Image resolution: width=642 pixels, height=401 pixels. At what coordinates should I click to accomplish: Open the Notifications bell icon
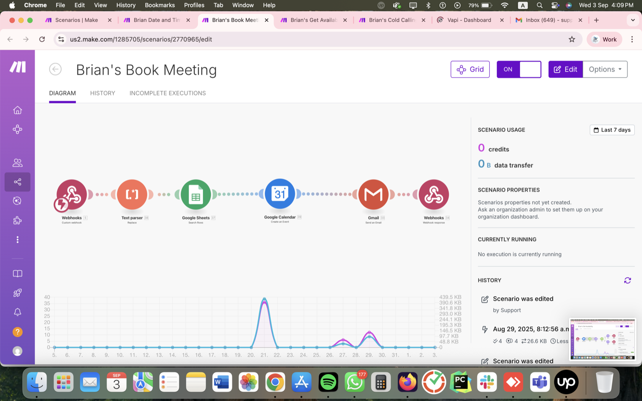[x=18, y=312]
